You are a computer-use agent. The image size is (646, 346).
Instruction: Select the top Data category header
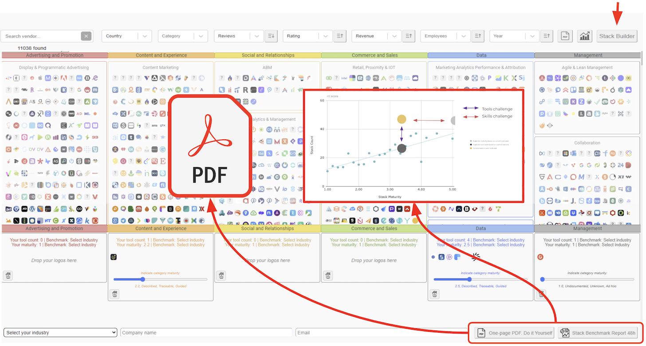[x=481, y=55]
